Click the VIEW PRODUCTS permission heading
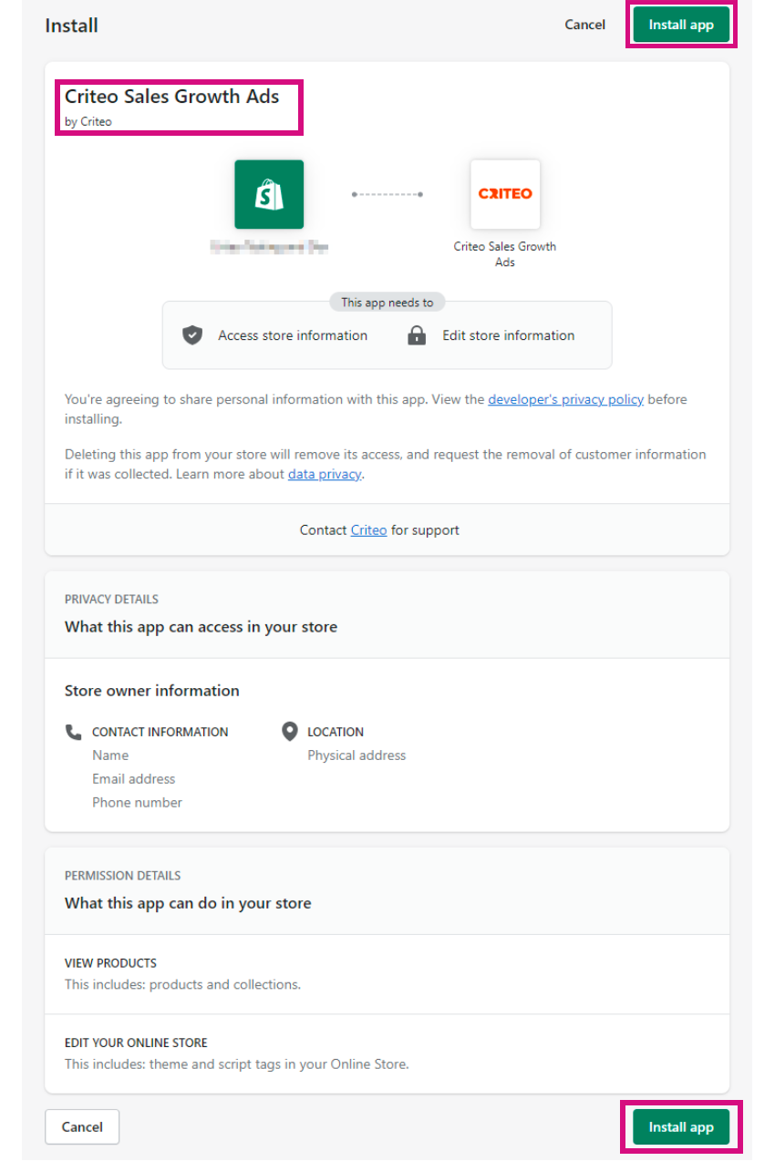The height and width of the screenshot is (1161, 775). (110, 962)
